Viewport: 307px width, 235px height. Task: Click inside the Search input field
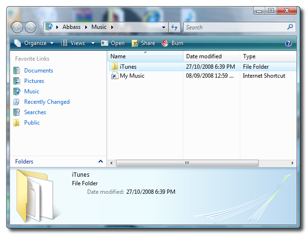[x=235, y=27]
